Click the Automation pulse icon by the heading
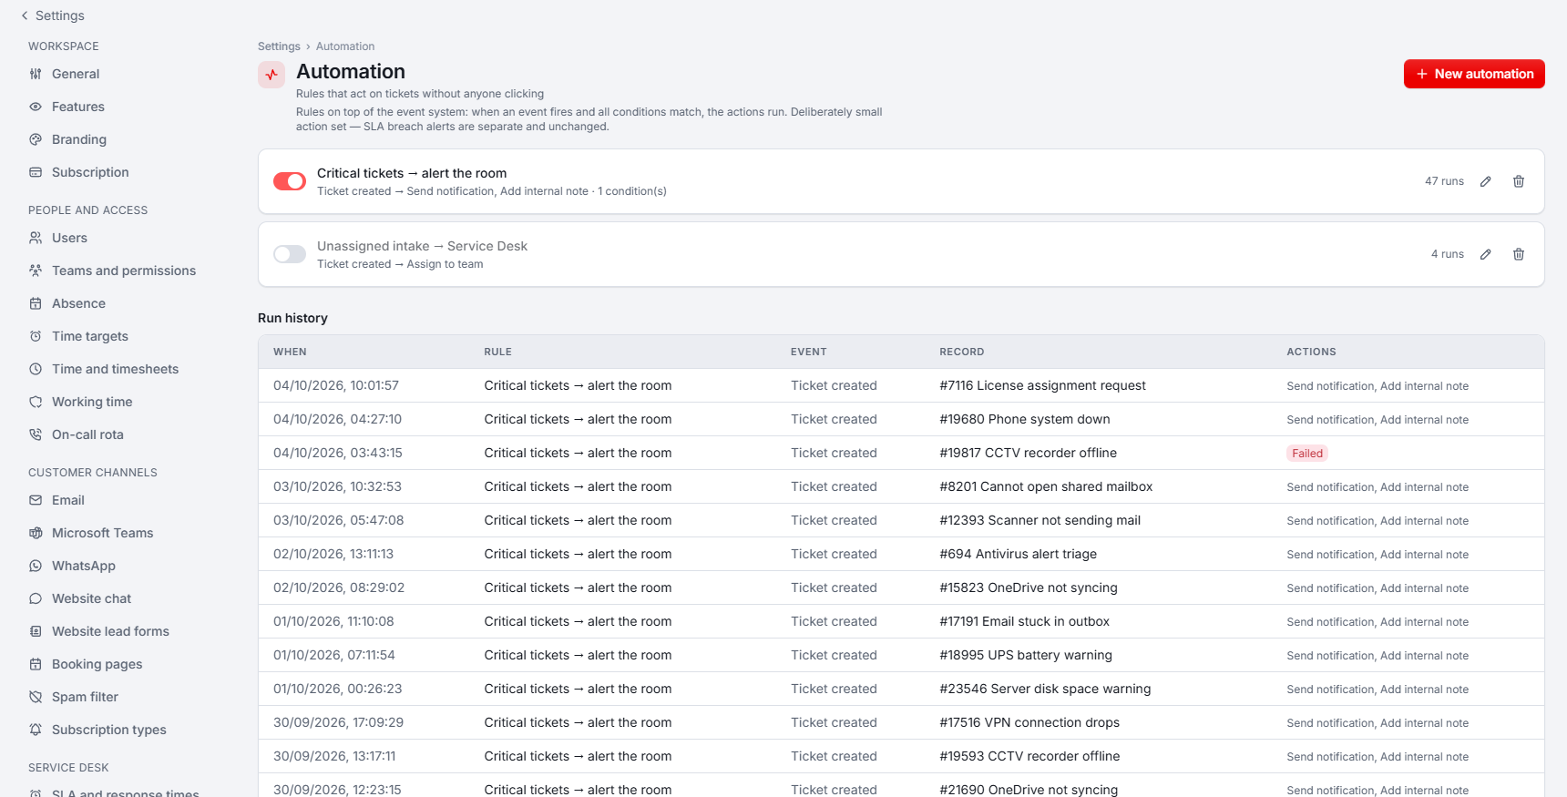The width and height of the screenshot is (1567, 797). [271, 75]
